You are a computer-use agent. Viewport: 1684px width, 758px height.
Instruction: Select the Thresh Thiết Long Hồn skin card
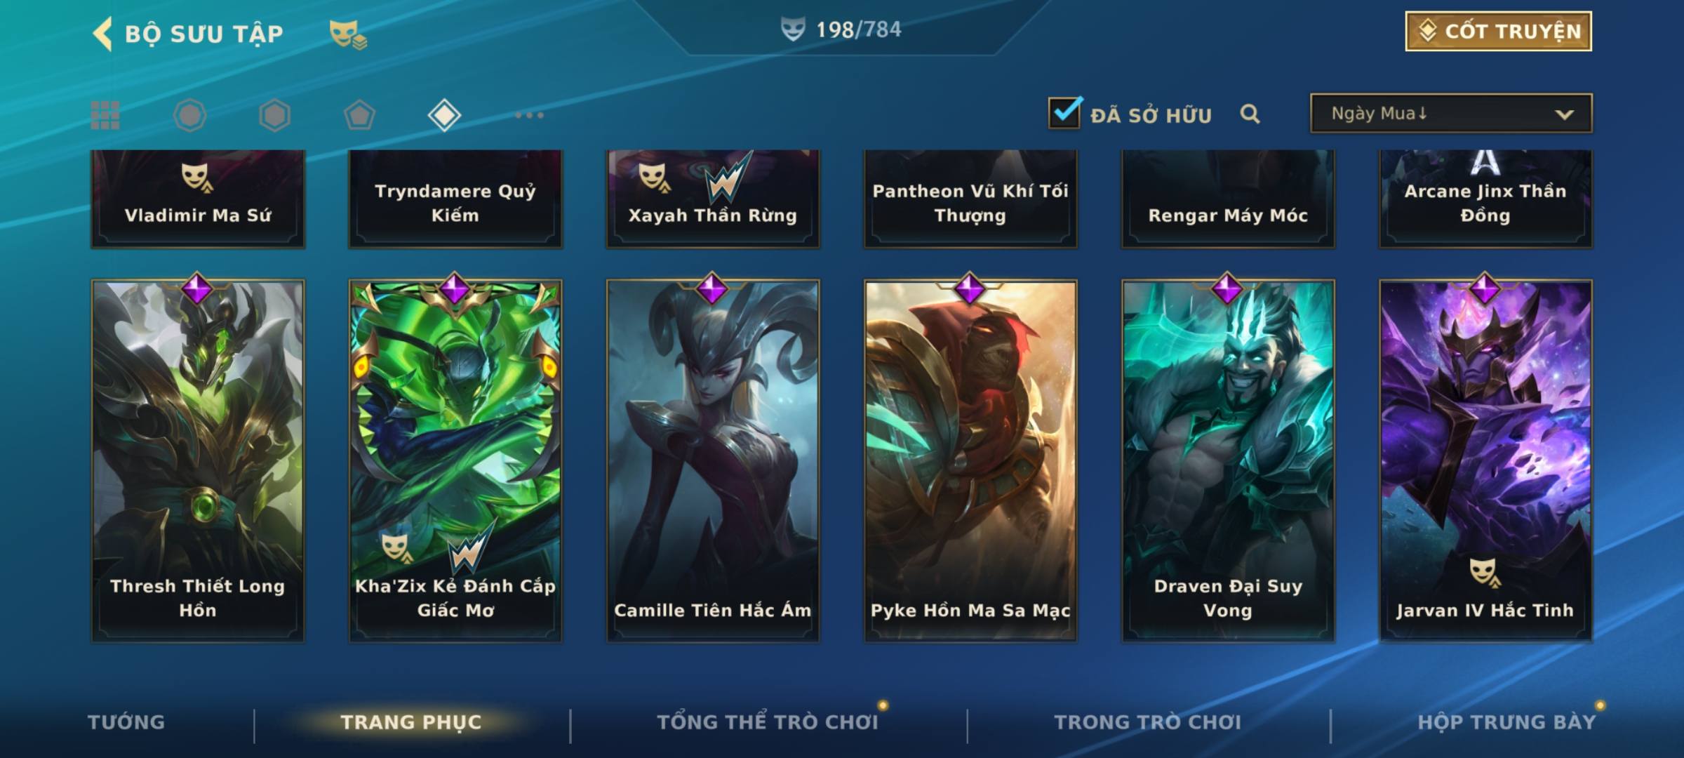point(198,460)
